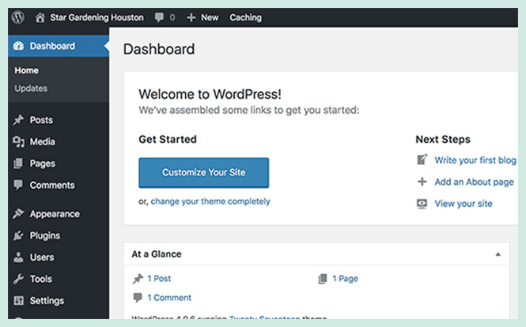Click the Pages icon in the sidebar
The height and width of the screenshot is (327, 526).
(x=18, y=163)
